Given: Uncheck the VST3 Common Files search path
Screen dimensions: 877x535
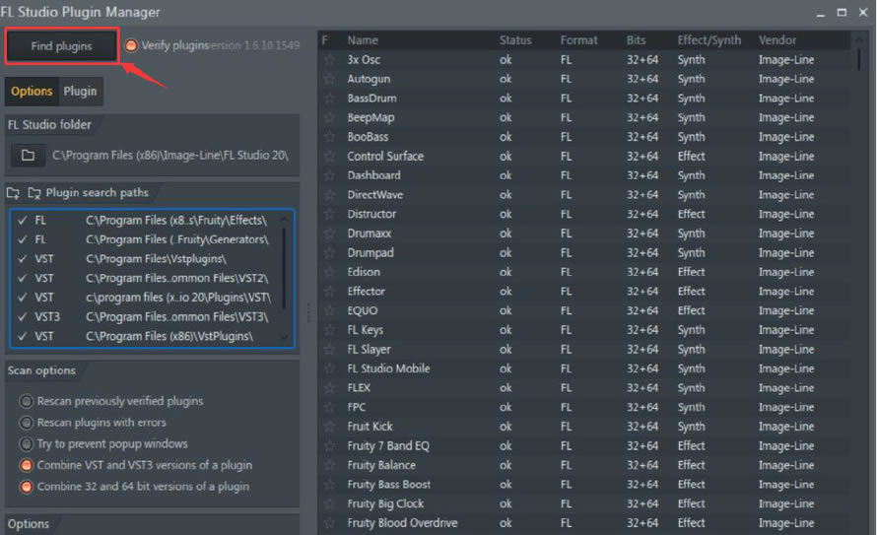Looking at the screenshot, I should [x=22, y=316].
